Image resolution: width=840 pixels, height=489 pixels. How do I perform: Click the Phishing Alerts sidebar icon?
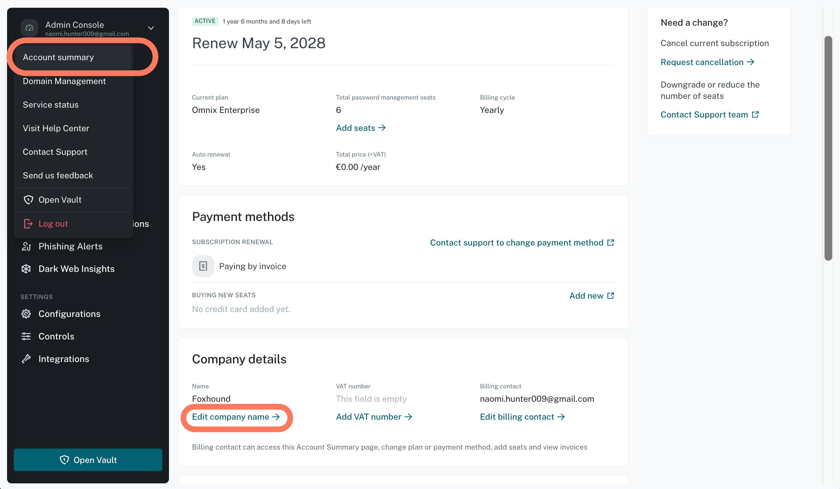26,246
